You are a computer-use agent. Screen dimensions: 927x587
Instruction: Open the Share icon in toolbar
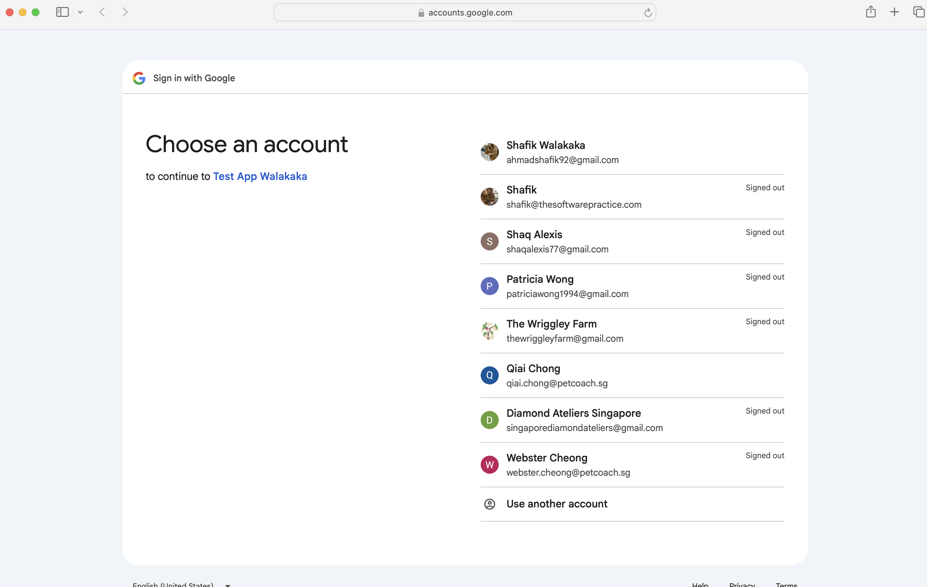click(x=871, y=12)
